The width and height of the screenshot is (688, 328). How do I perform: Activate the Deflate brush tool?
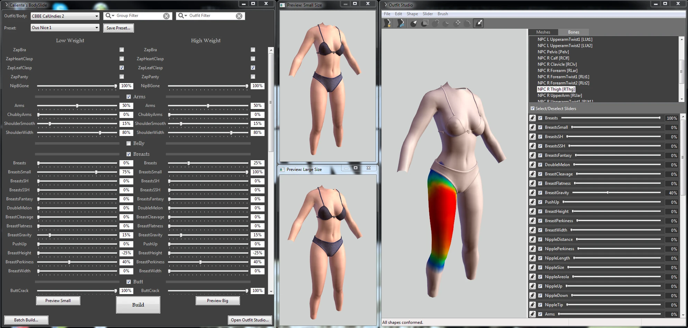446,23
